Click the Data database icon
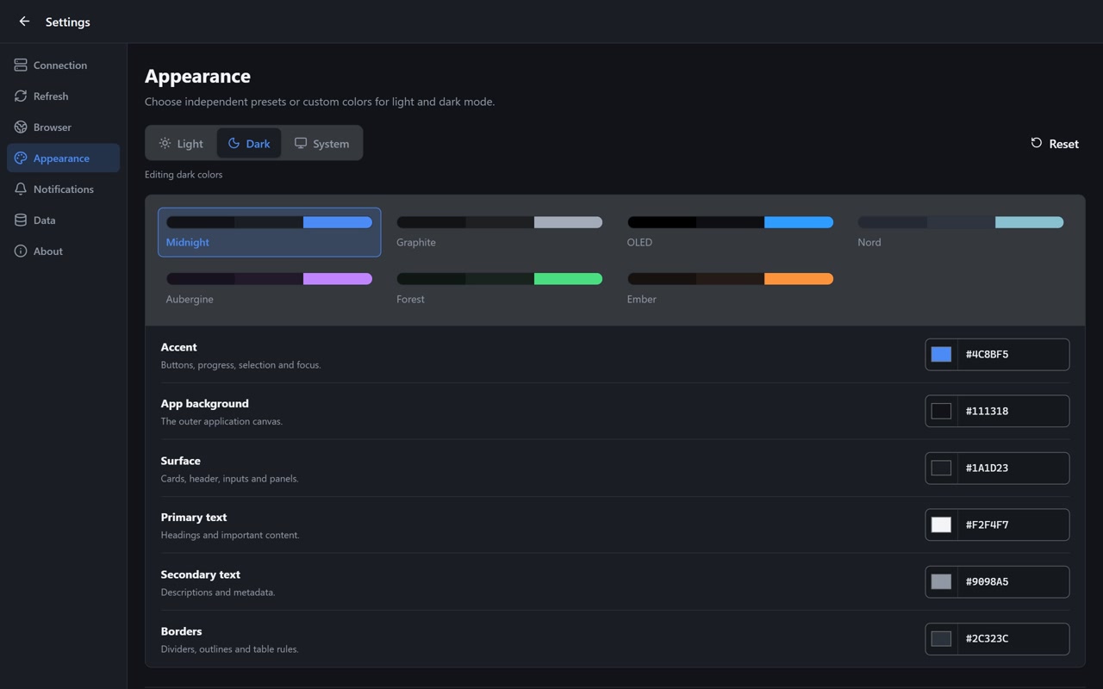1103x689 pixels. pyautogui.click(x=21, y=220)
